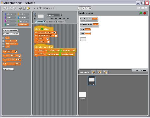Switch to presentation mode icon
Screen dimensions: 150x118
coord(146,8)
